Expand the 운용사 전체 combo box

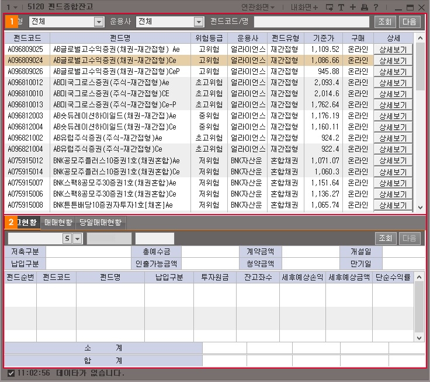[x=199, y=22]
